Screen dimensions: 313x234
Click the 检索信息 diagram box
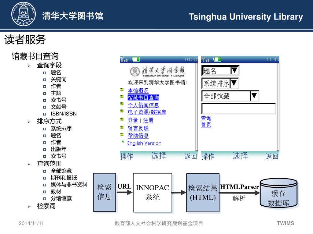105,192
